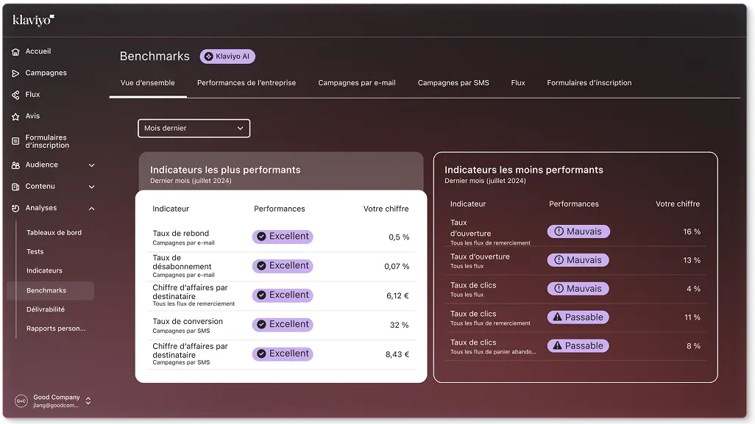Open the account switcher arrows
This screenshot has height=424, width=755.
pyautogui.click(x=88, y=401)
